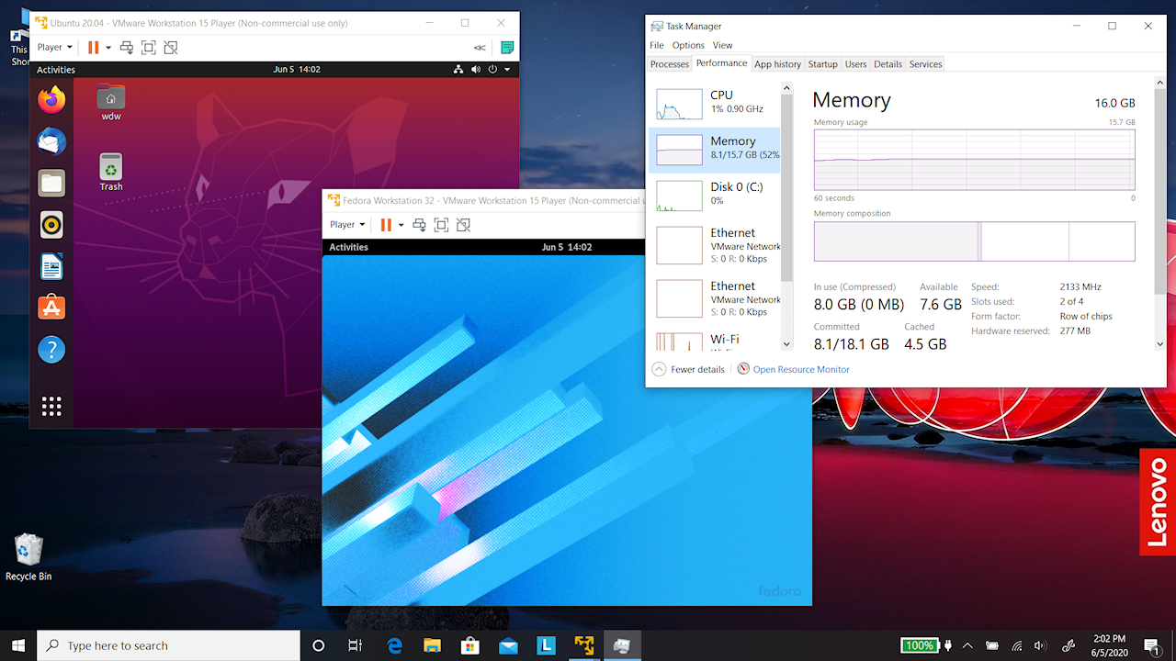Send Ctrl+Alt+Del in Fedora VMware window
The image size is (1176, 661).
pyautogui.click(x=419, y=224)
